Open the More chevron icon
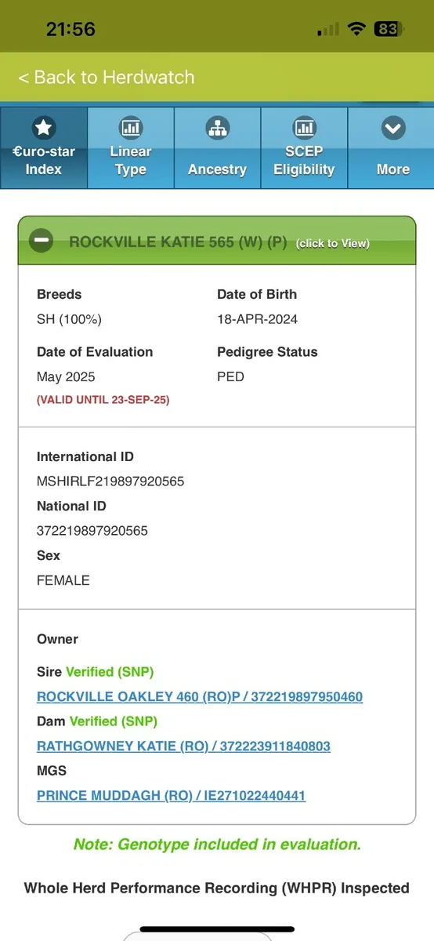 (392, 128)
